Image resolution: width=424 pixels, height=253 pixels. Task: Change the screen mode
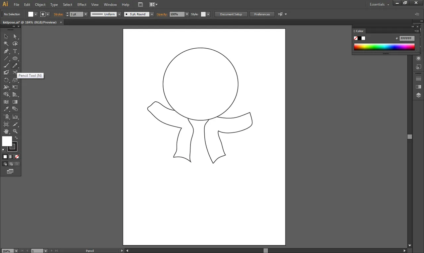click(10, 171)
